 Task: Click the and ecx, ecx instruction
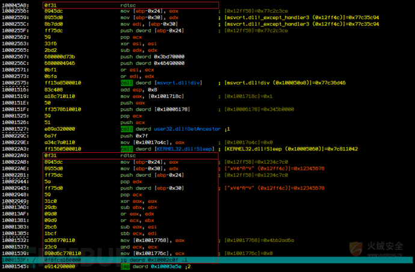139,247
